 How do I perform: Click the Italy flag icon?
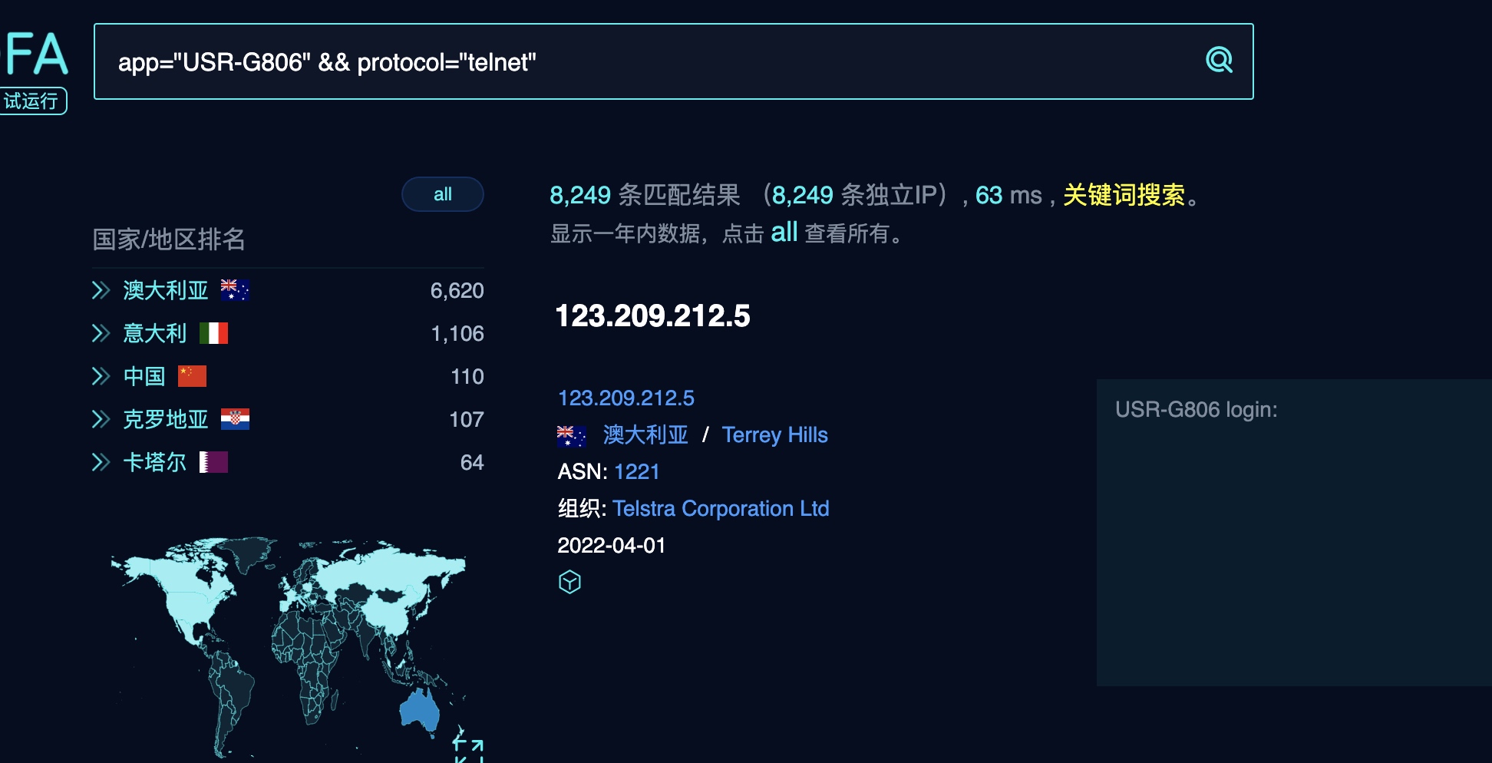213,333
